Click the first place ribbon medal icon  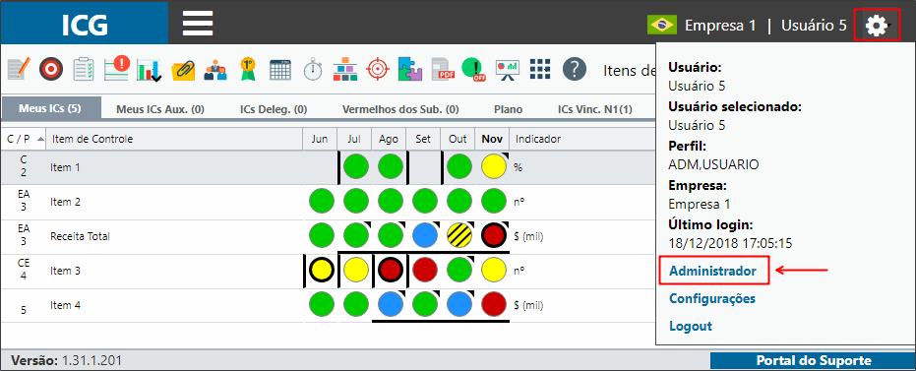point(248,70)
